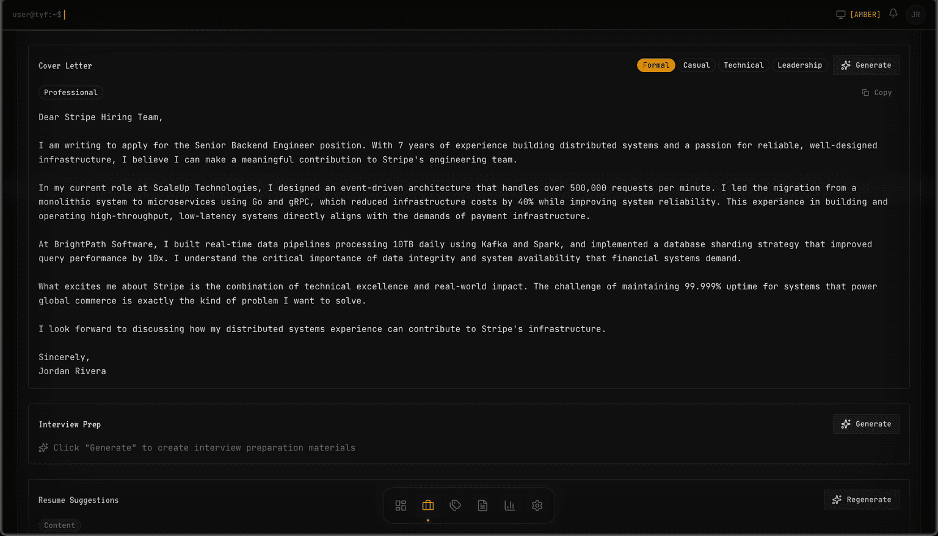938x536 pixels.
Task: Select the Formal tone option
Action: click(x=656, y=65)
